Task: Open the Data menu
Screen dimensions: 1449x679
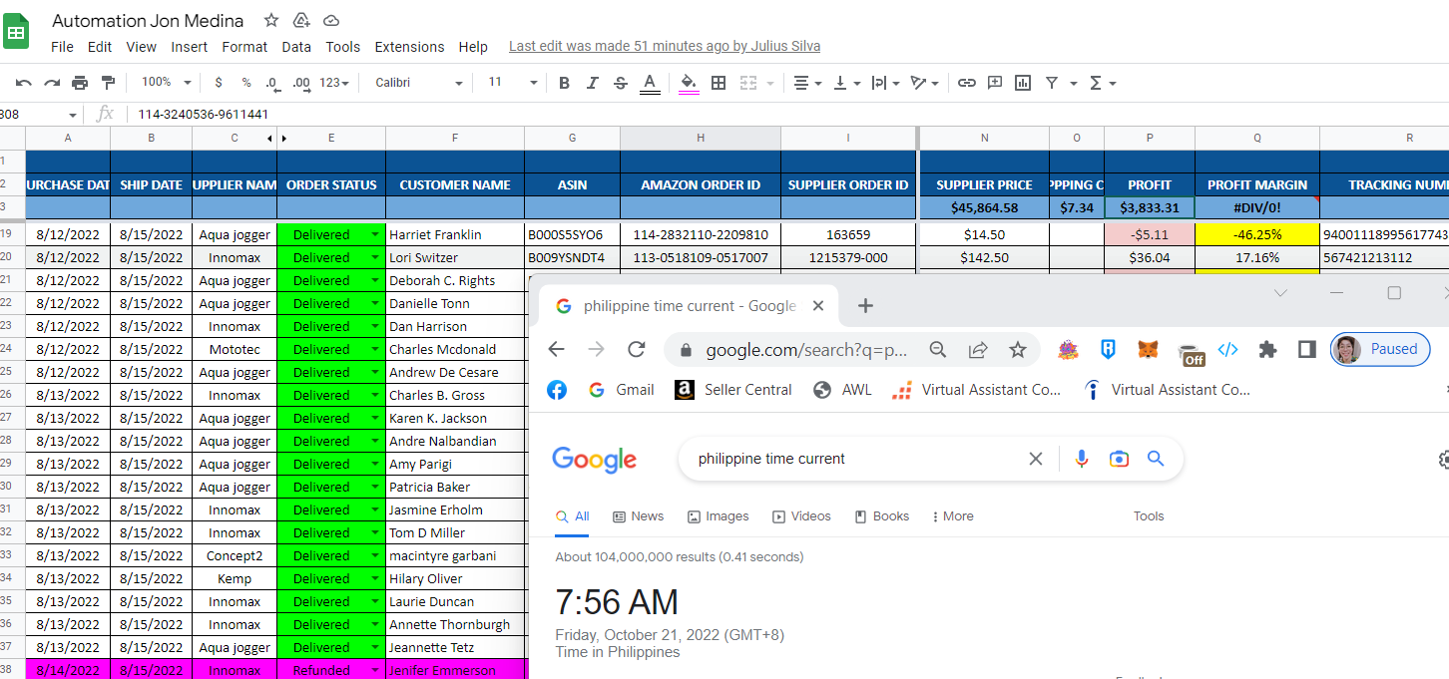Action: (296, 47)
